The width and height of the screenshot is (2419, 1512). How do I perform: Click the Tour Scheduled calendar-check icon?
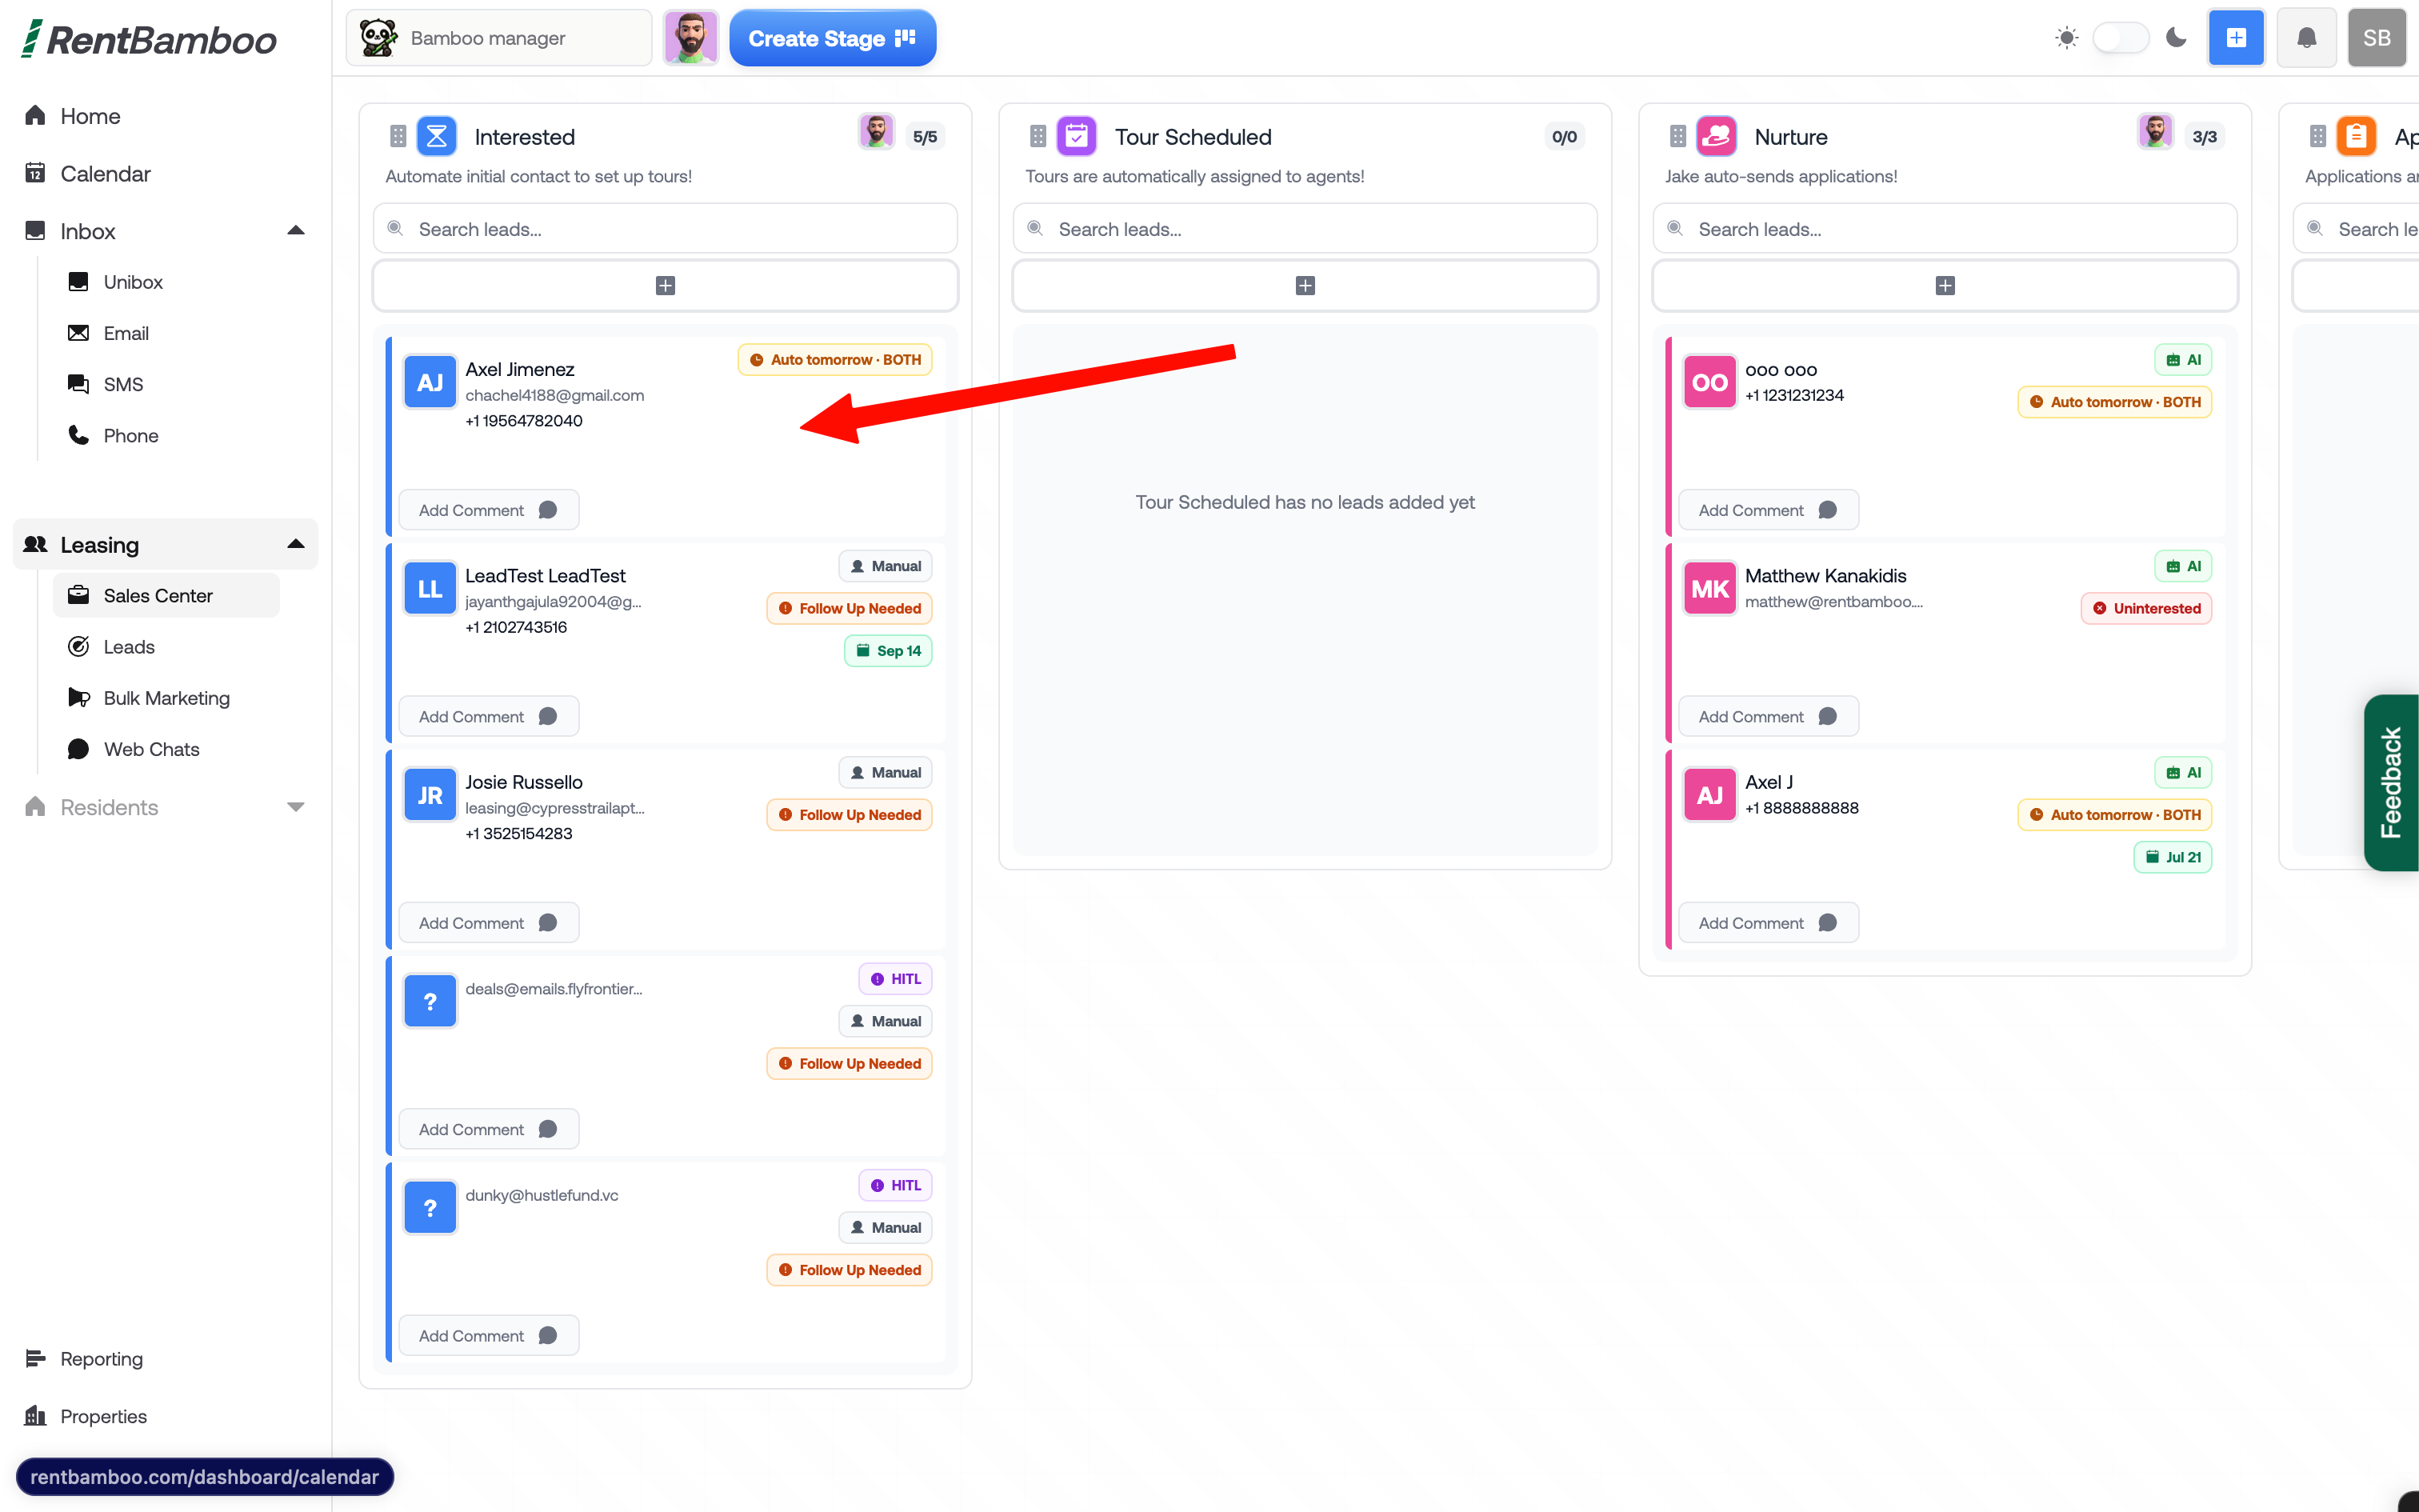pyautogui.click(x=1077, y=136)
